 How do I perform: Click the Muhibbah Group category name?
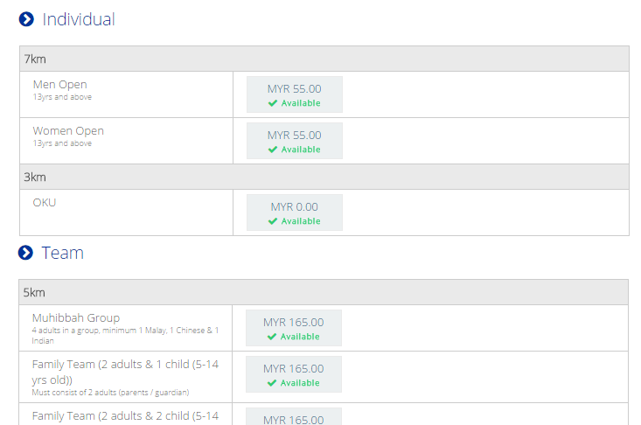tap(76, 317)
